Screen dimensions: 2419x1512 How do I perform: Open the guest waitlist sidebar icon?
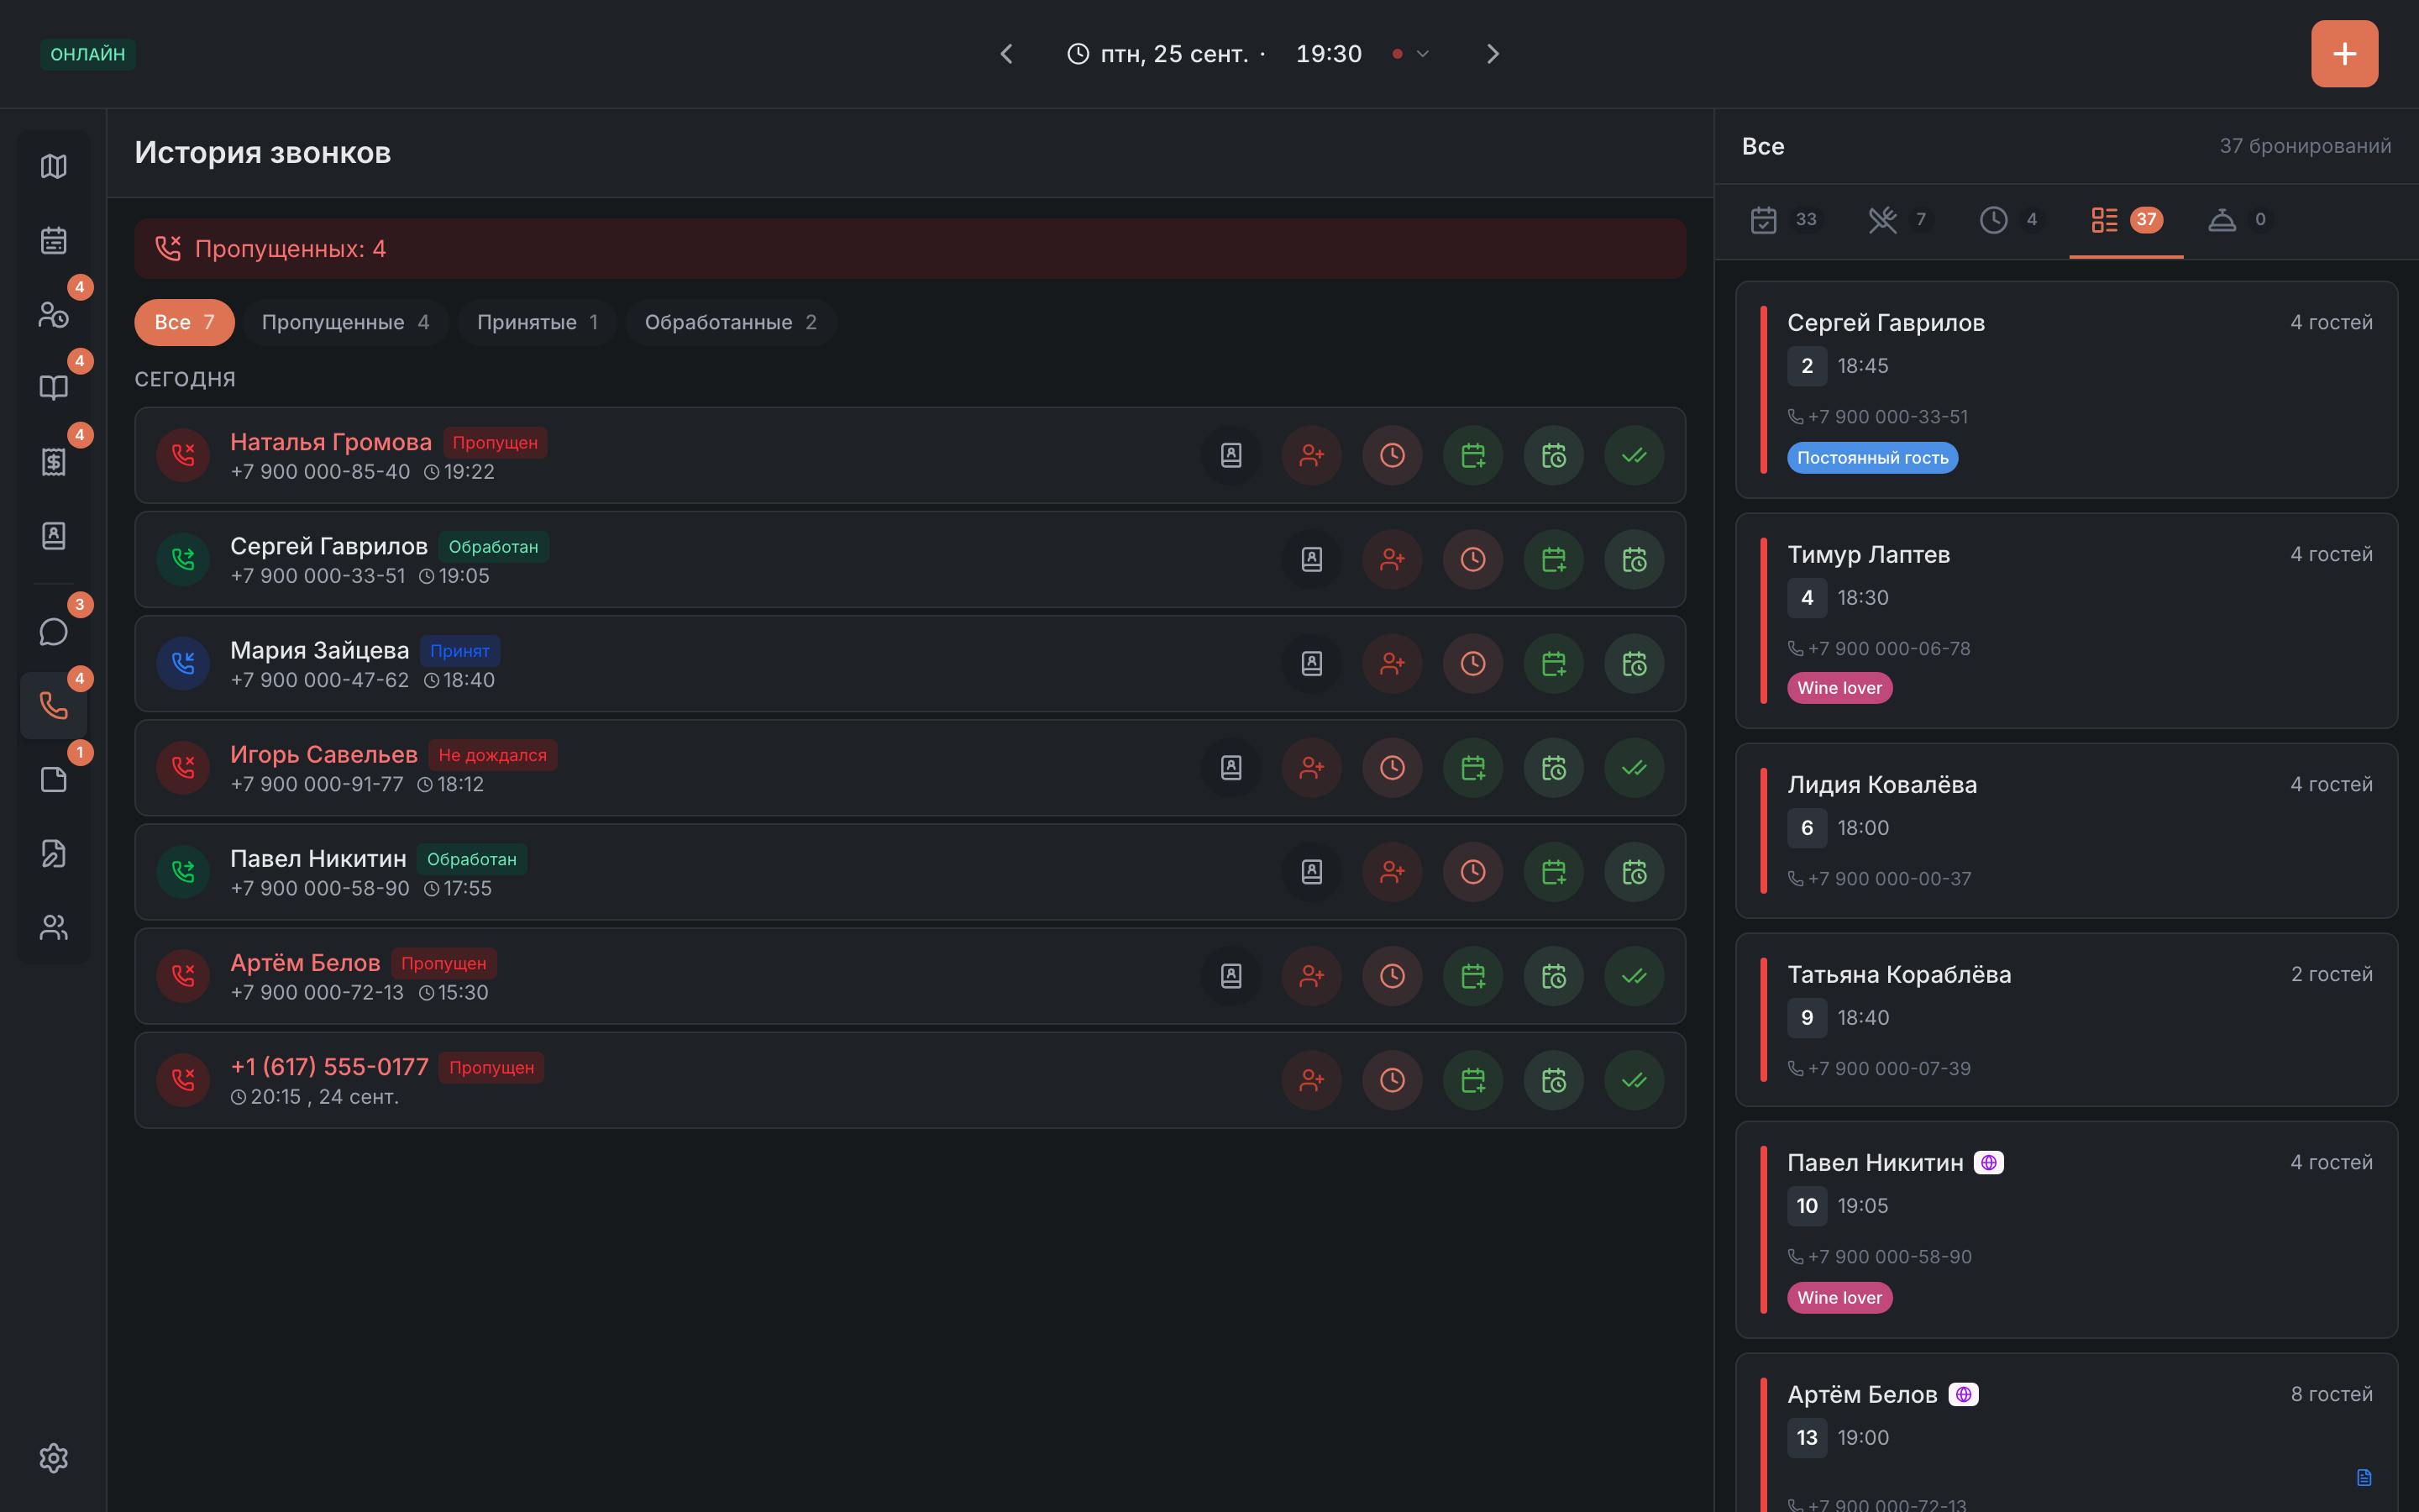pyautogui.click(x=54, y=314)
